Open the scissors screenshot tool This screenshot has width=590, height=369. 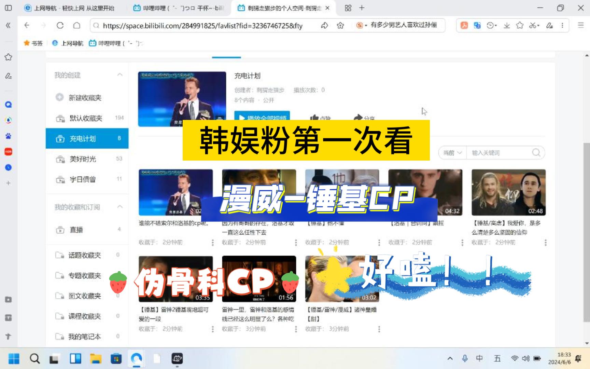click(x=533, y=25)
